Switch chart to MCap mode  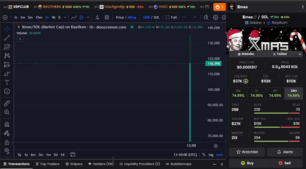tap(132, 17)
